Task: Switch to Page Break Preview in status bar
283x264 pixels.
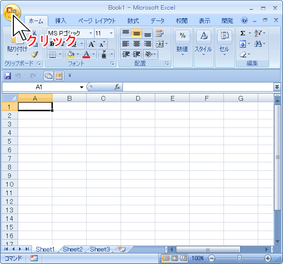Action: click(x=183, y=258)
